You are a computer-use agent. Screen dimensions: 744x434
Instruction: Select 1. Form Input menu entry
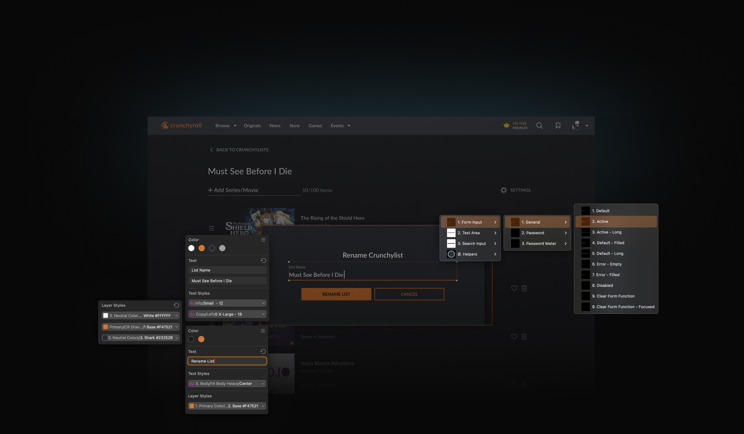pyautogui.click(x=470, y=222)
